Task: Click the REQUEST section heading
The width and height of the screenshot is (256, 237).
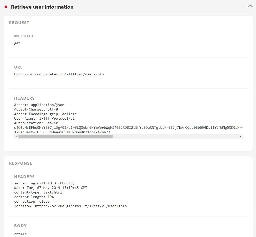Action: coord(19,23)
